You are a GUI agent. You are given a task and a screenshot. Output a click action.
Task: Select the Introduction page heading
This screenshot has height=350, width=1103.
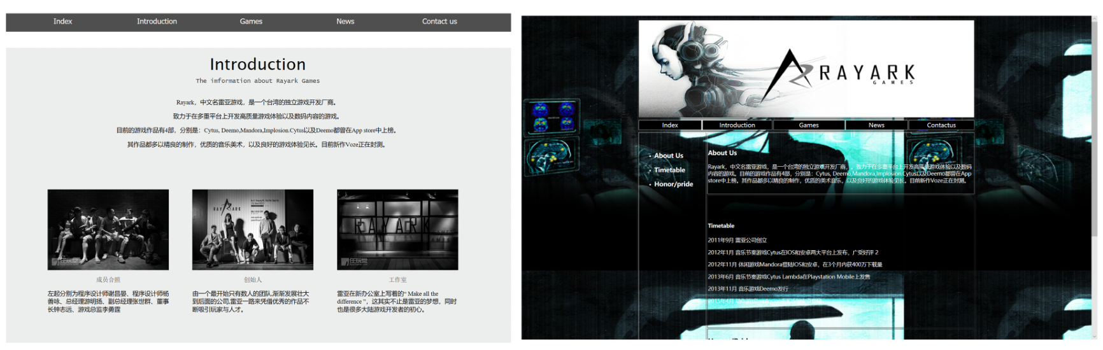(258, 64)
